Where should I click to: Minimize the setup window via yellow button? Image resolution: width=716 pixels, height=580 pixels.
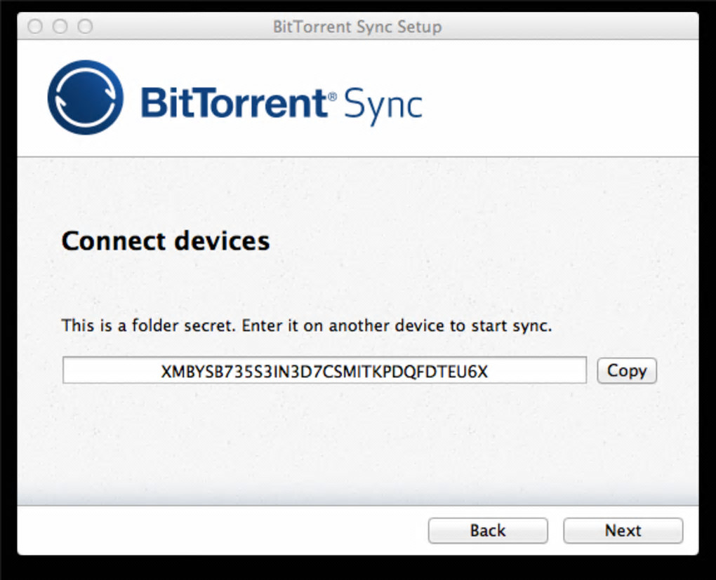tap(60, 27)
